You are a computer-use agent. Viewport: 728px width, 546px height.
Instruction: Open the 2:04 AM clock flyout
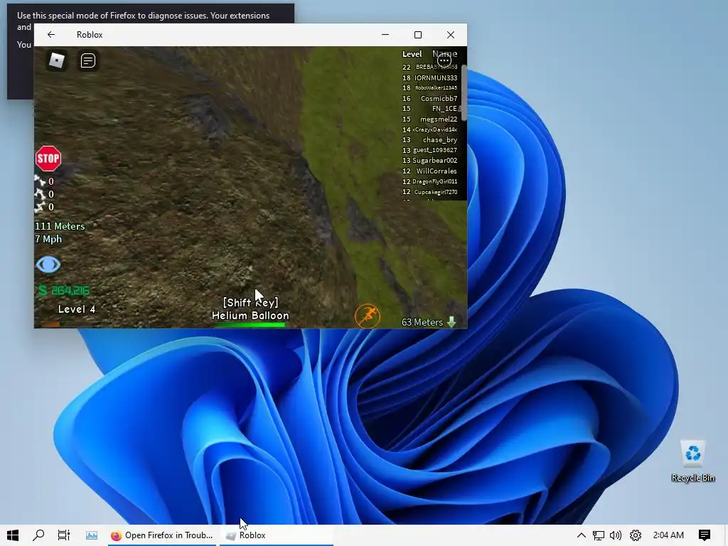(x=668, y=535)
